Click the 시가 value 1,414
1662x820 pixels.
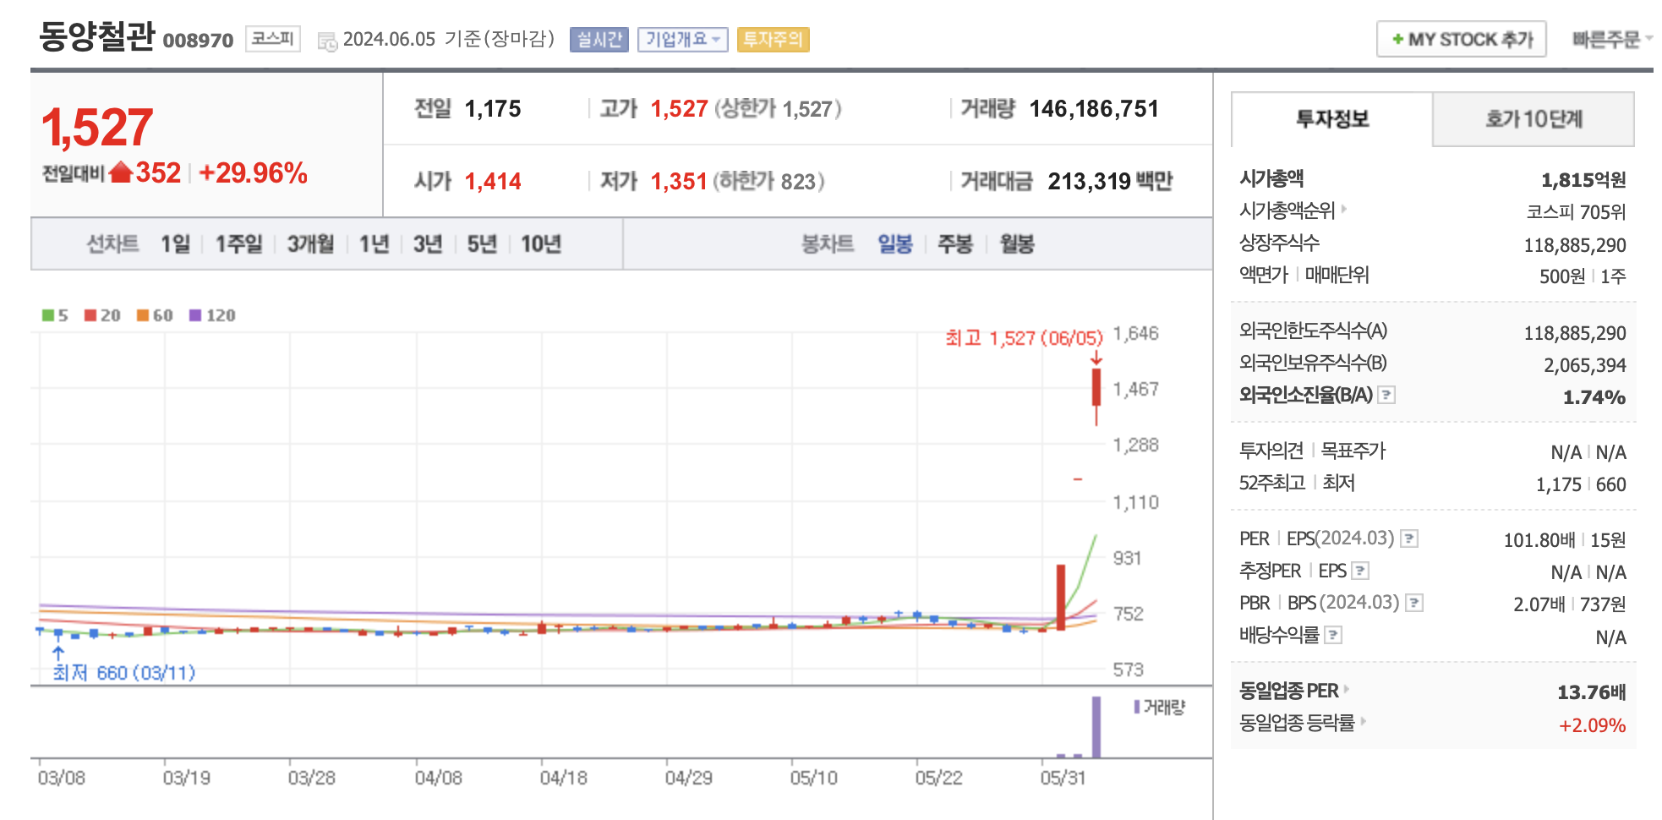(x=493, y=182)
